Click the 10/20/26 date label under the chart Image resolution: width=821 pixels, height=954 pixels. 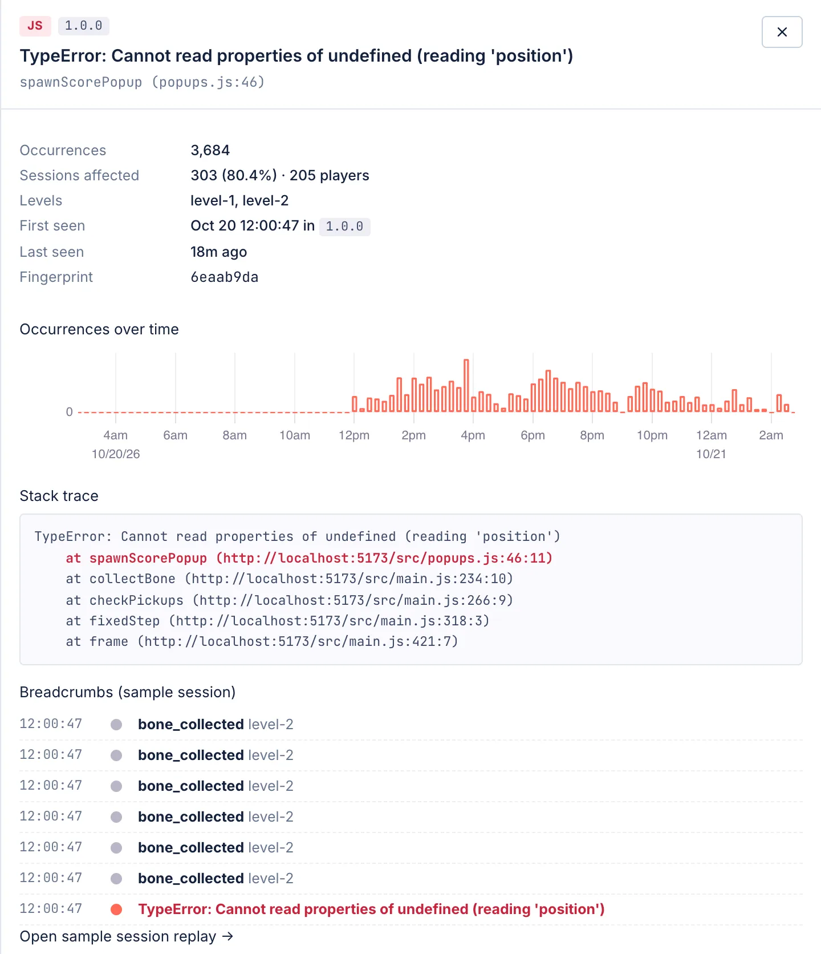click(116, 454)
